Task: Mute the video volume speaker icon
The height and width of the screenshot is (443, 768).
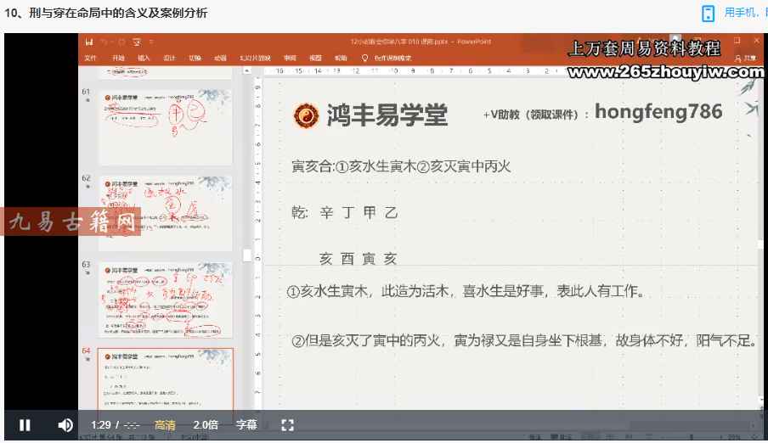Action: [65, 425]
